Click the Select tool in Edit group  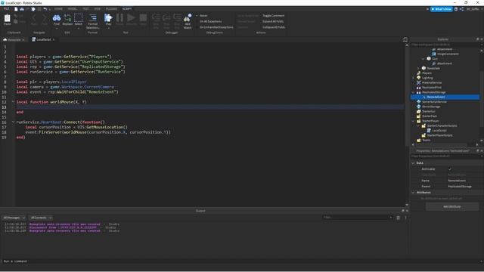pyautogui.click(x=79, y=19)
